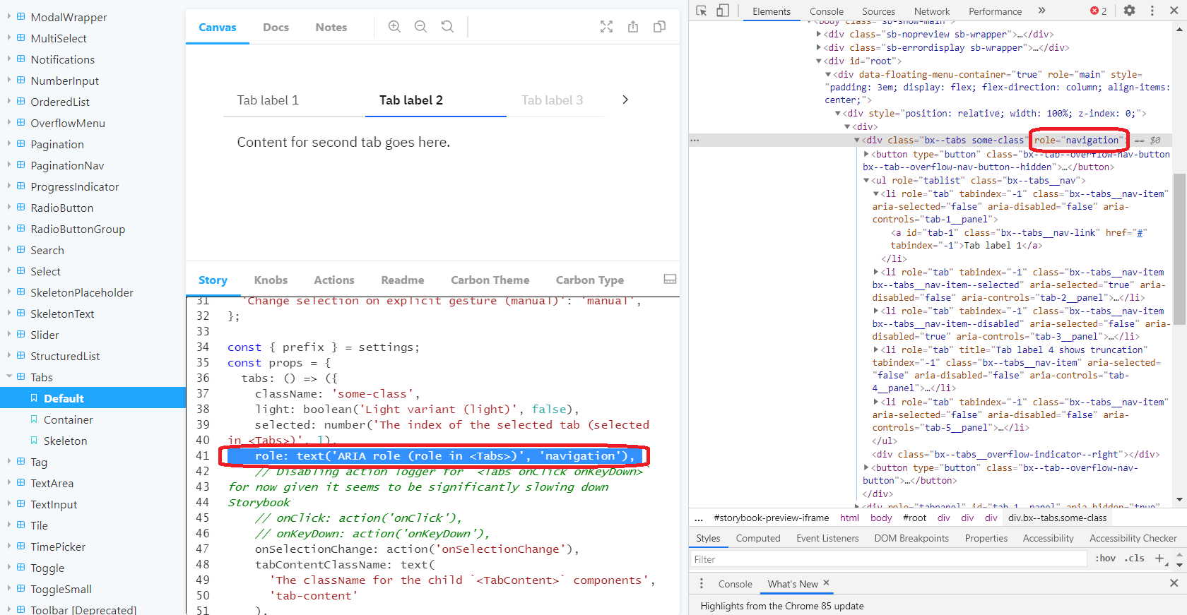Click the Container story bookmark icon
Screen dimensions: 1187x615
point(34,419)
